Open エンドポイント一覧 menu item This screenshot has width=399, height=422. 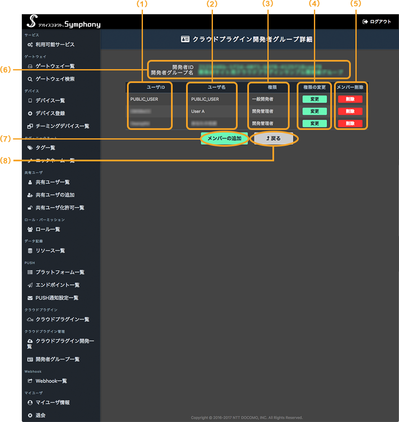pos(57,285)
